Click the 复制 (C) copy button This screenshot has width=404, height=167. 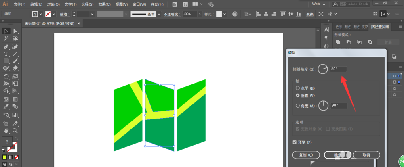click(x=305, y=155)
